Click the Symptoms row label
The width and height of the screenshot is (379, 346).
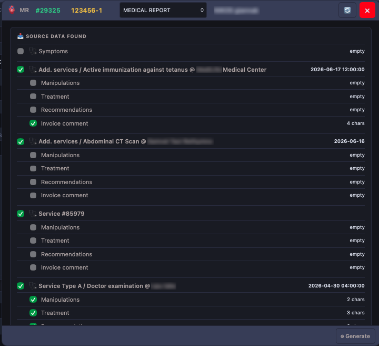(53, 51)
